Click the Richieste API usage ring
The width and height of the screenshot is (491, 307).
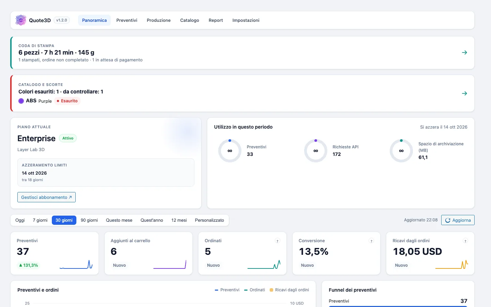click(316, 151)
